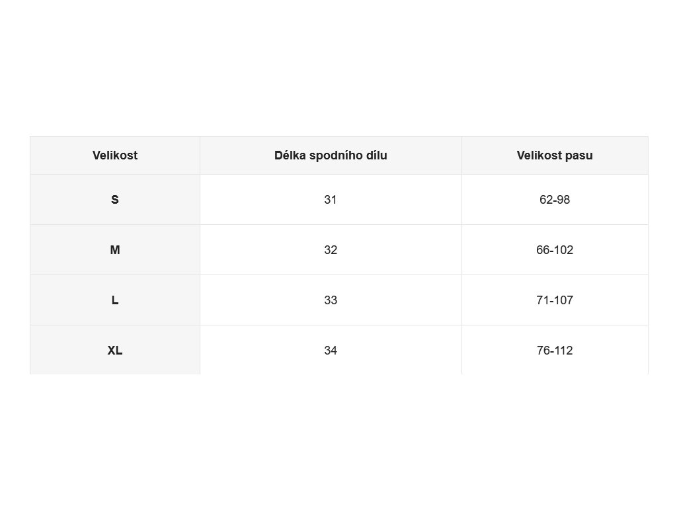Click the waist range 66-102
The width and height of the screenshot is (677, 508).
(x=555, y=249)
